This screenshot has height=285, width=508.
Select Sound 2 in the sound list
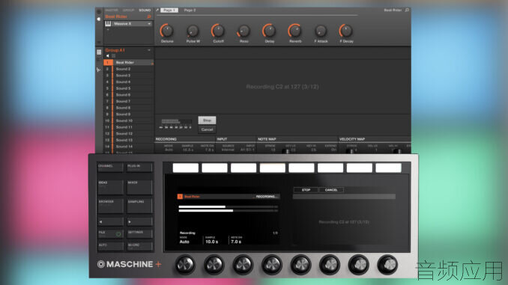129,69
